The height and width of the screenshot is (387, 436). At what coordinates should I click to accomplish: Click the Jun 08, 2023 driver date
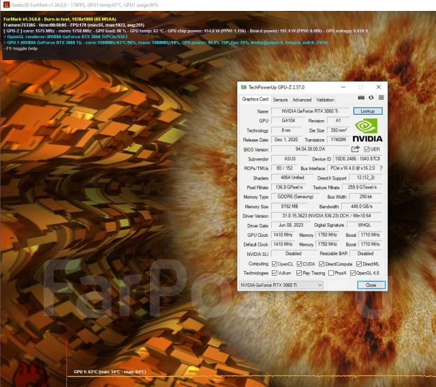click(291, 225)
